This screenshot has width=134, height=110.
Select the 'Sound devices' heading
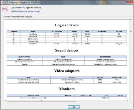pyautogui.click(x=67, y=51)
